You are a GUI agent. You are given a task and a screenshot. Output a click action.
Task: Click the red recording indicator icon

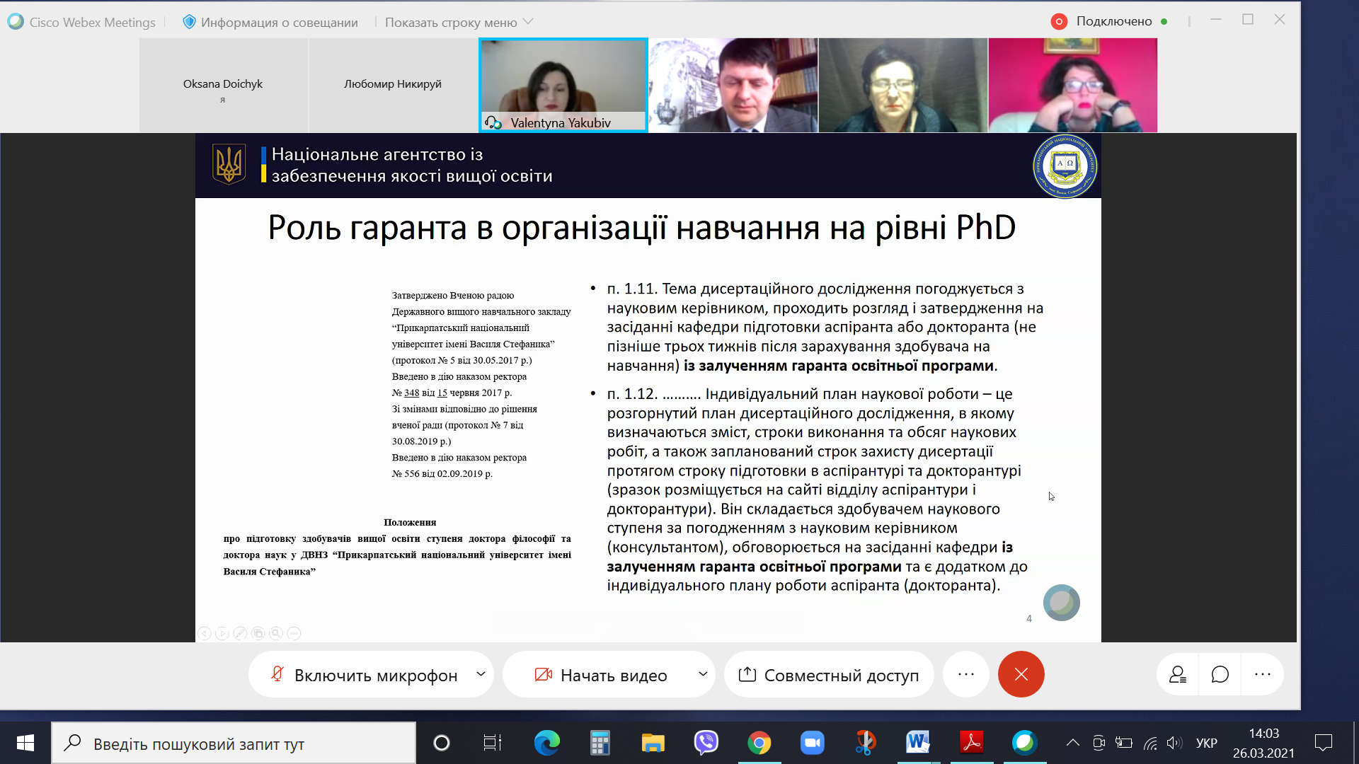1059,21
